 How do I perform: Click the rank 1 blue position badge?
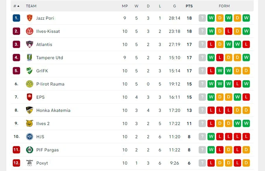(x=17, y=18)
